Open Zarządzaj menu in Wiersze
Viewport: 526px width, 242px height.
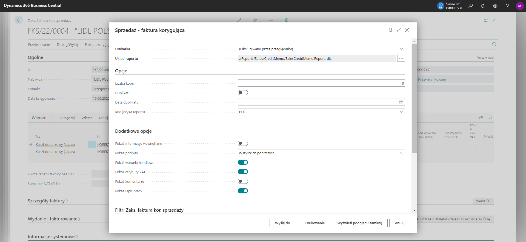67,118
